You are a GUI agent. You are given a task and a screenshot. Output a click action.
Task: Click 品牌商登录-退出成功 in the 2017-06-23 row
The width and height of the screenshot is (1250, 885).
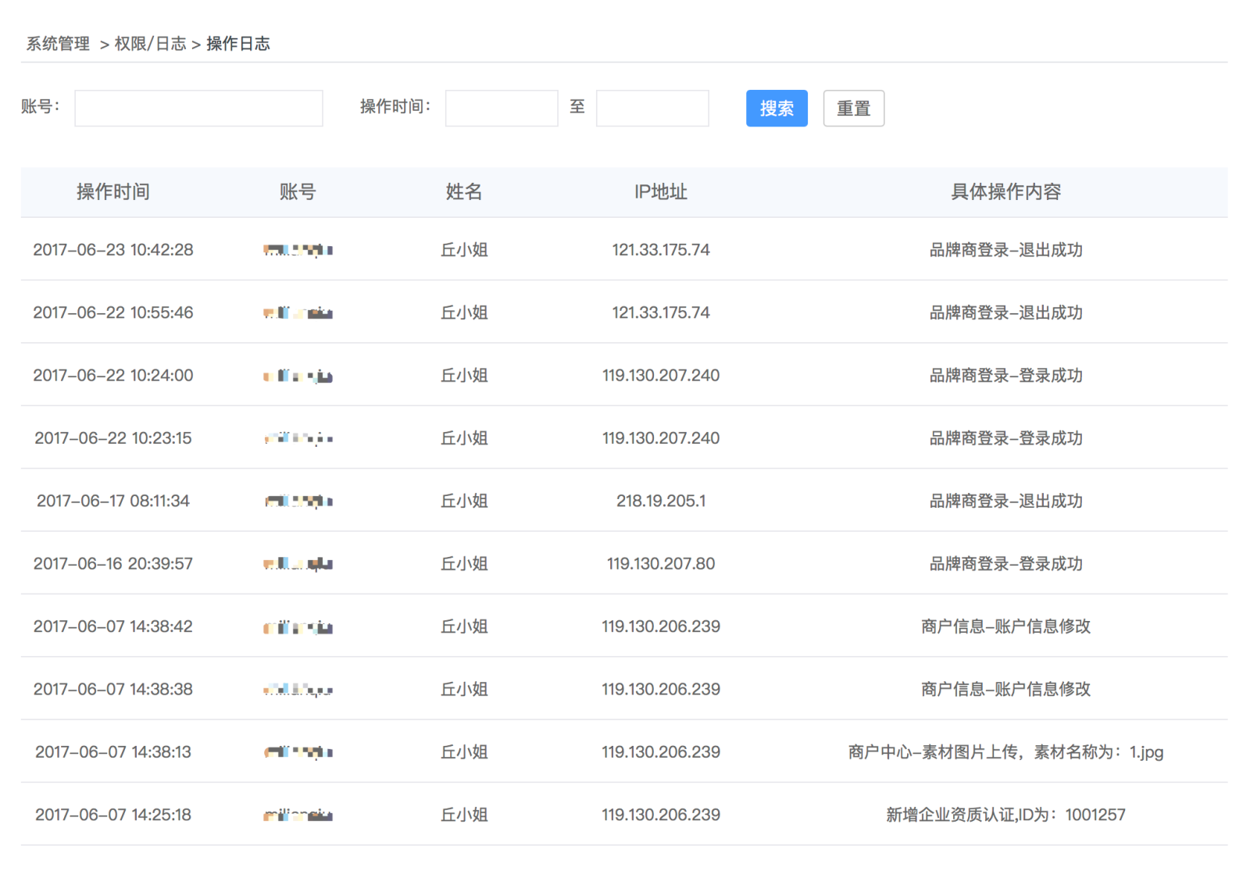click(x=1005, y=250)
